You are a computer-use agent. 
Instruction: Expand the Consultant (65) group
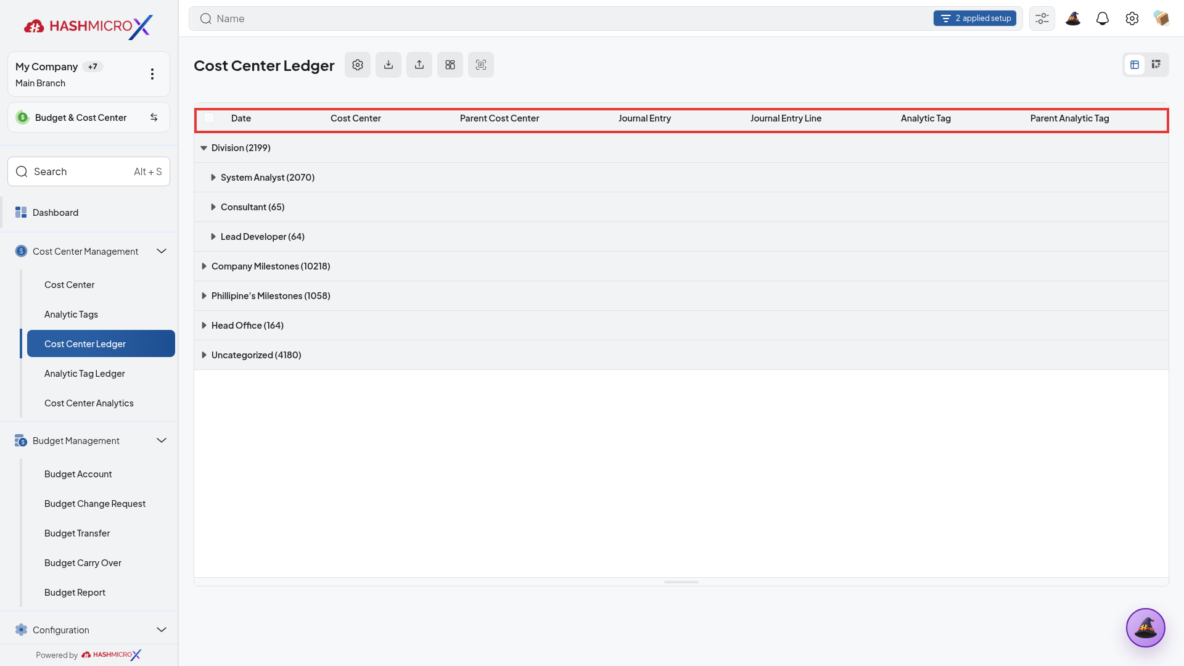[x=213, y=207]
